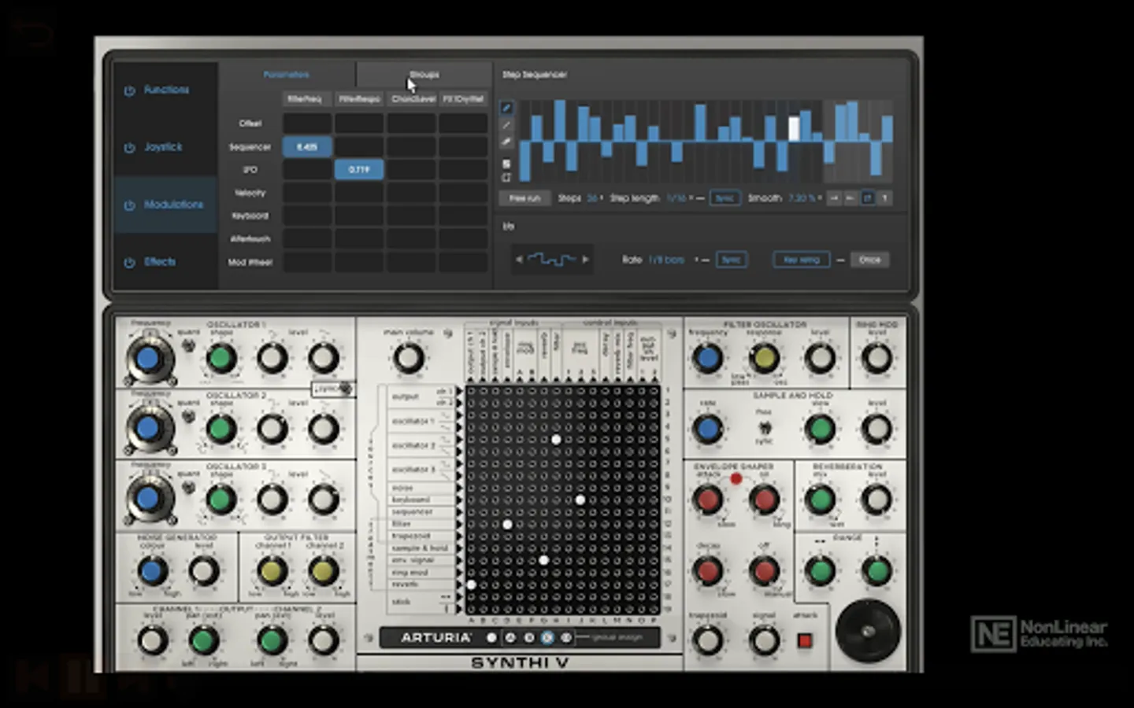This screenshot has height=708, width=1134.
Task: Click the white pin selector beside Arturia logo
Action: click(x=491, y=638)
